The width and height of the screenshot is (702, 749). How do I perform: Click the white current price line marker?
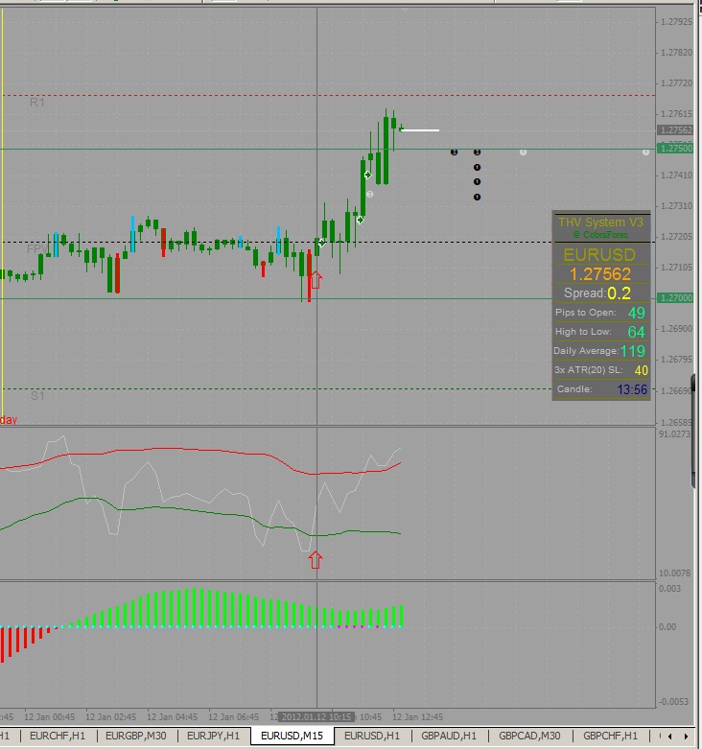(x=420, y=129)
